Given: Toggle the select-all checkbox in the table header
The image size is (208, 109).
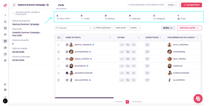Looking at the screenshot, I should click(x=59, y=38).
